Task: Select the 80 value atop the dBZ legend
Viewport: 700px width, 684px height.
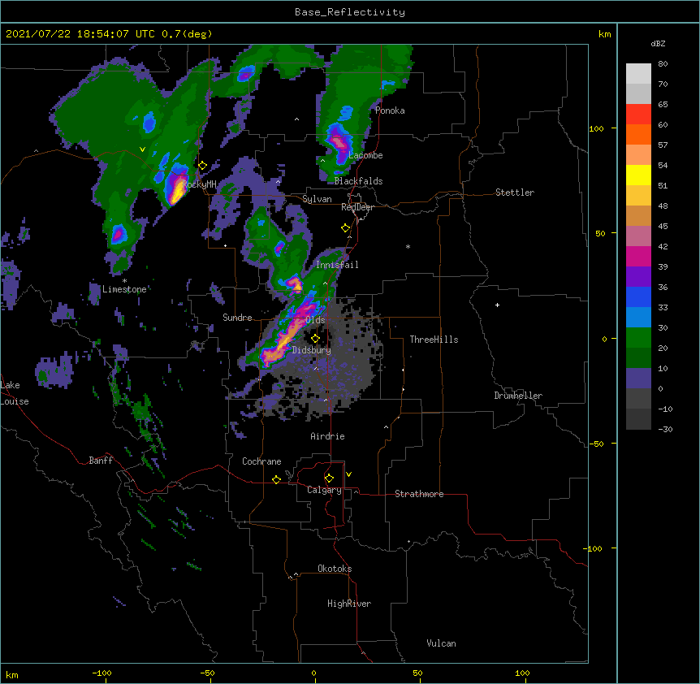Action: coord(663,64)
